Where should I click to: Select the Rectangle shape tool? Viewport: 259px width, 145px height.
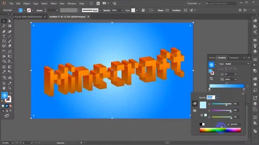pyautogui.click(x=4, y=41)
